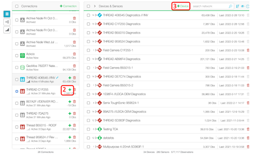Open the signal chart sidebar icon
The image size is (272, 156).
point(7,30)
